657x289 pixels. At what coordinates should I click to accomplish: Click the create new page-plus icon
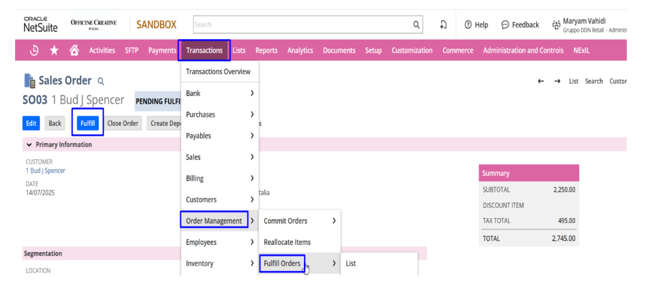443,25
